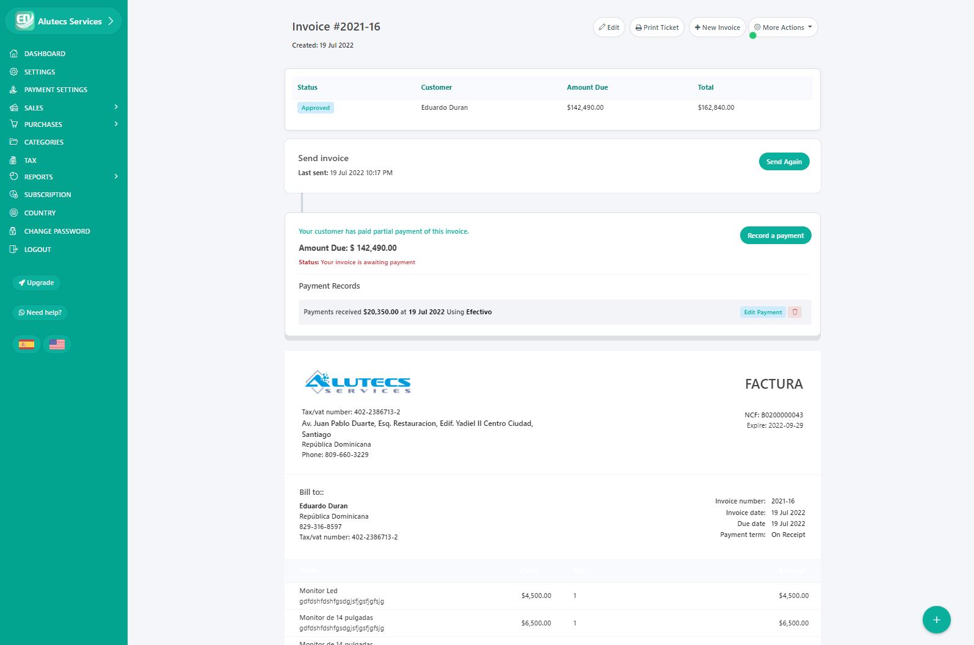The image size is (974, 645).
Task: Switch language with the Spanish flag
Action: click(26, 344)
